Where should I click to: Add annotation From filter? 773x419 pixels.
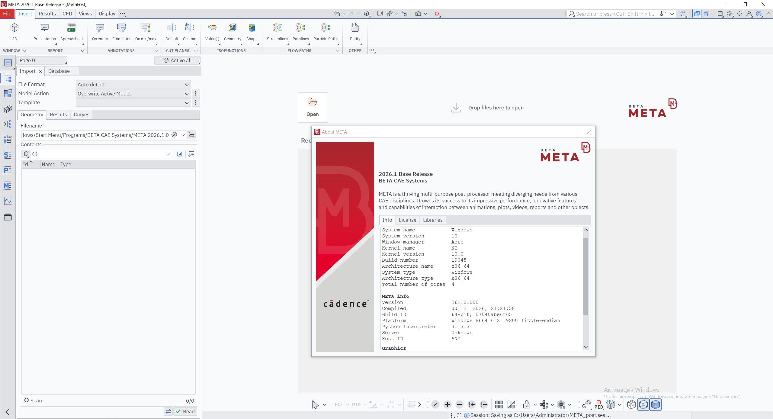121,32
